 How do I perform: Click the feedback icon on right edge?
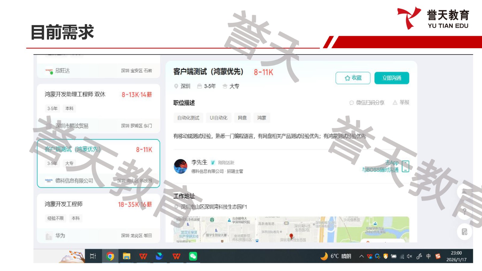(464, 232)
